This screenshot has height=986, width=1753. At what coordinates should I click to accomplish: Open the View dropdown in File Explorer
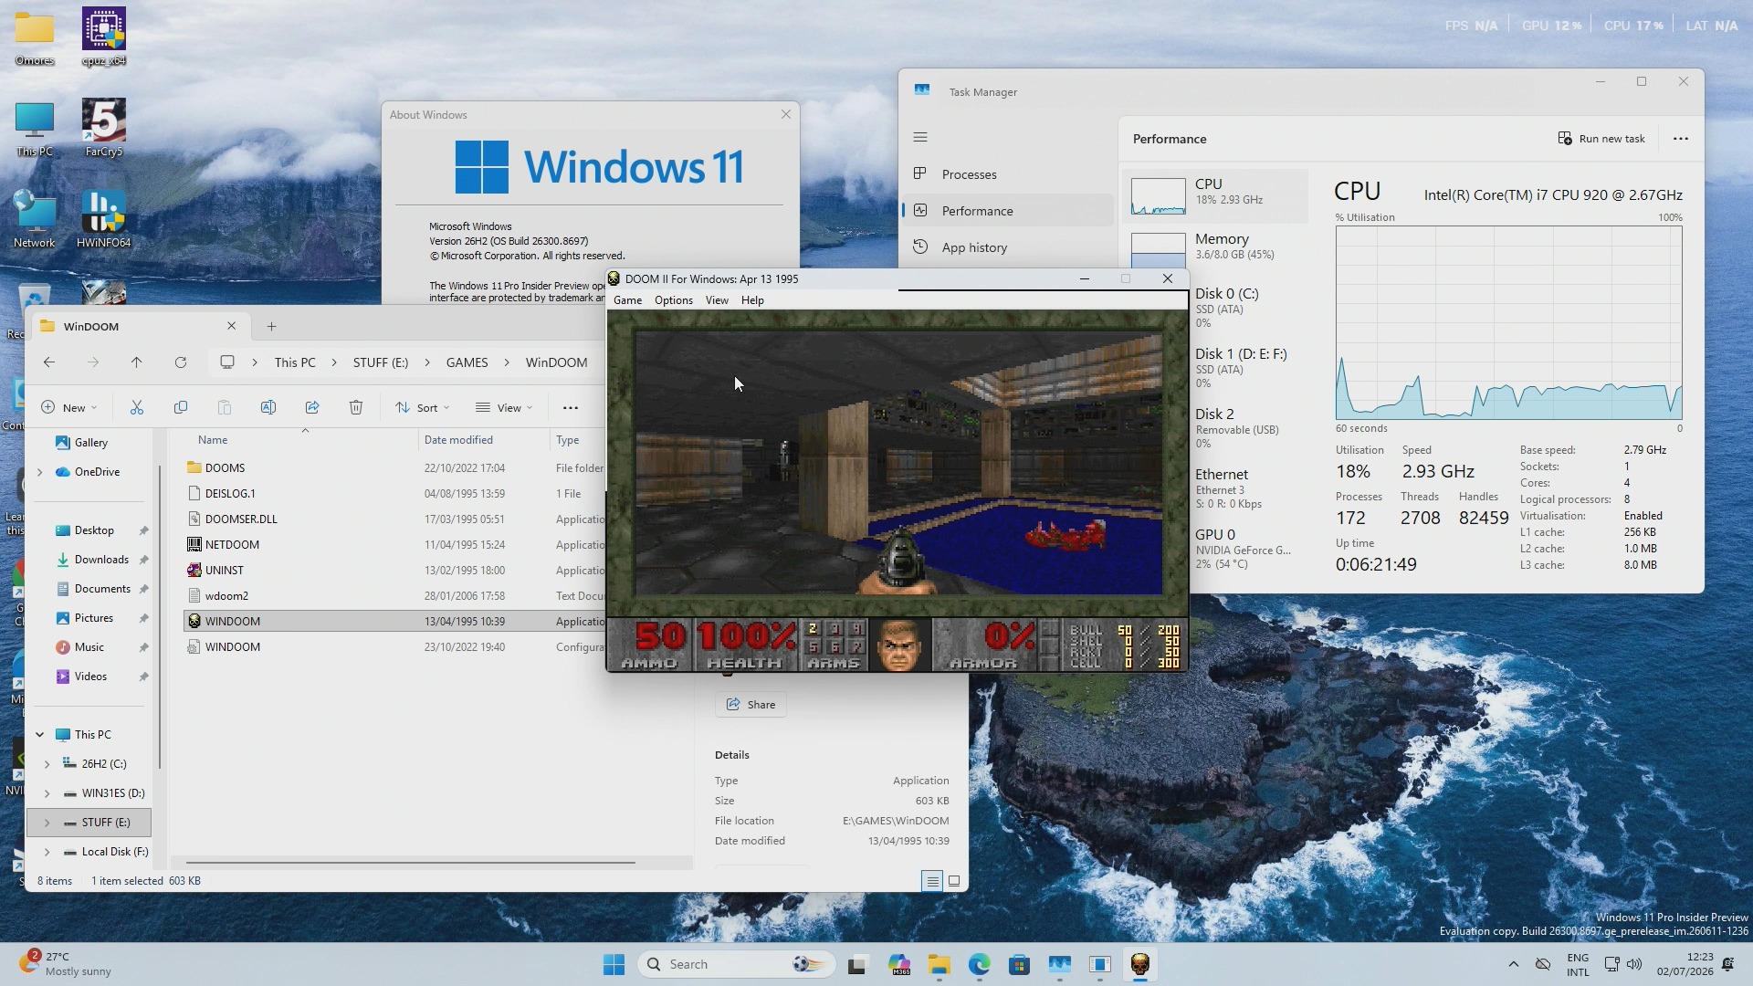pos(505,408)
